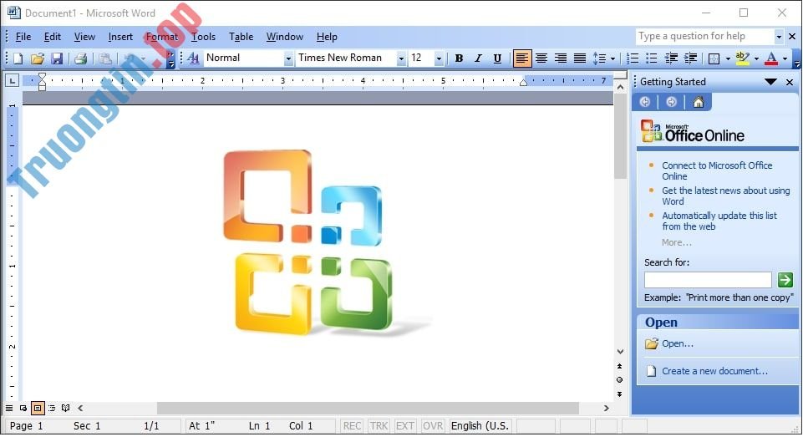Apply bulleted list formatting
803x437 pixels.
[652, 58]
